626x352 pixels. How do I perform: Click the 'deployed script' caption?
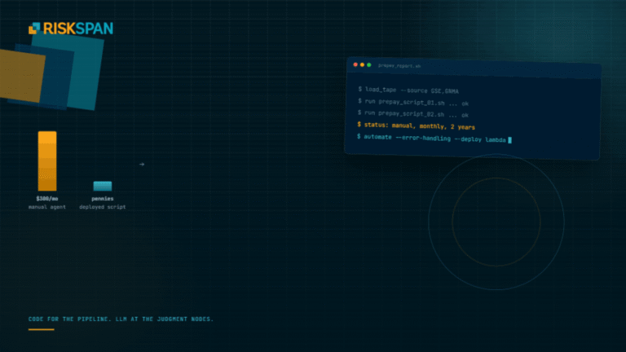point(103,207)
